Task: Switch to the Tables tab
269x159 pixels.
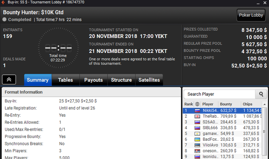Action: [x=65, y=80]
